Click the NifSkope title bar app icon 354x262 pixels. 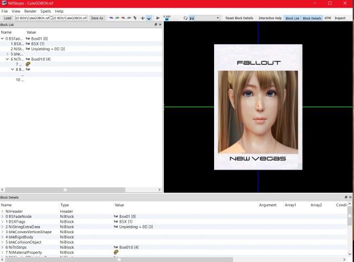click(x=4, y=3)
